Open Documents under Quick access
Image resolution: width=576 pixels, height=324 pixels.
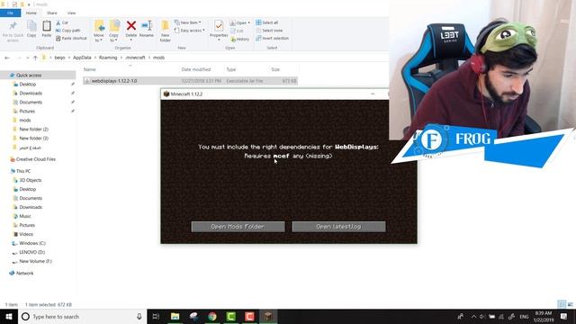[31, 103]
